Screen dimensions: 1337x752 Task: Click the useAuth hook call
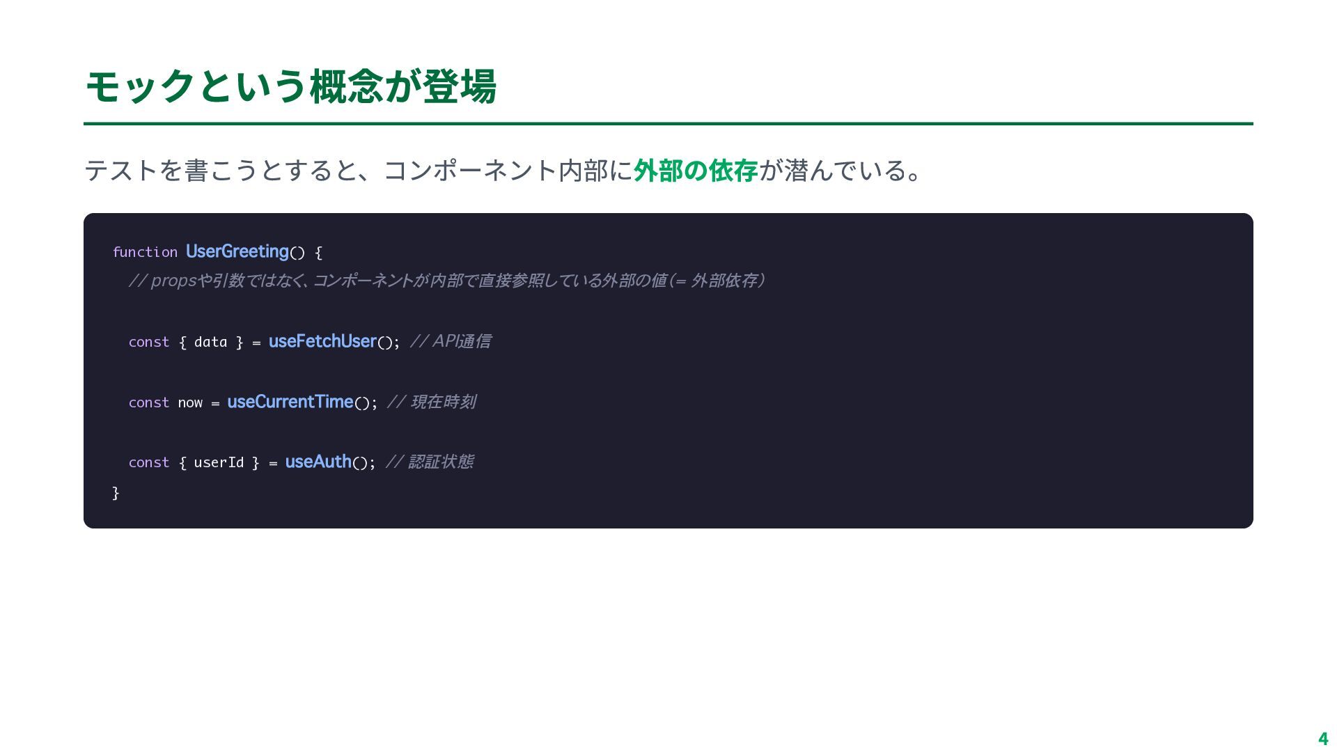pos(318,462)
